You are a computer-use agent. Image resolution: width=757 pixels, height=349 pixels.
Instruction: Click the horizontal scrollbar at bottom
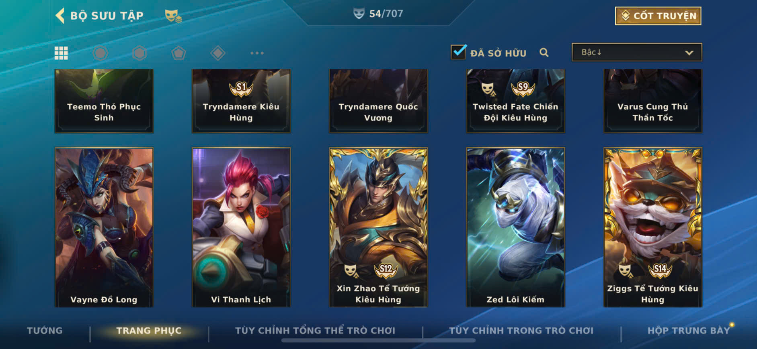[x=378, y=341]
